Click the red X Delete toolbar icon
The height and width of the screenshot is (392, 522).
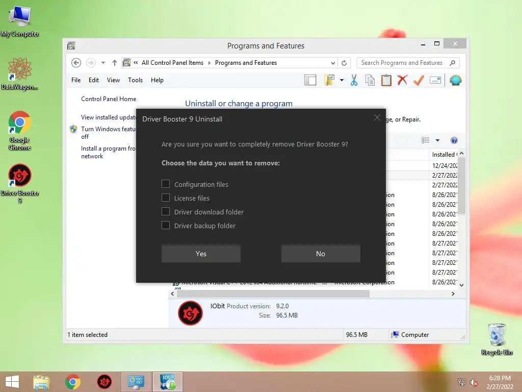403,80
